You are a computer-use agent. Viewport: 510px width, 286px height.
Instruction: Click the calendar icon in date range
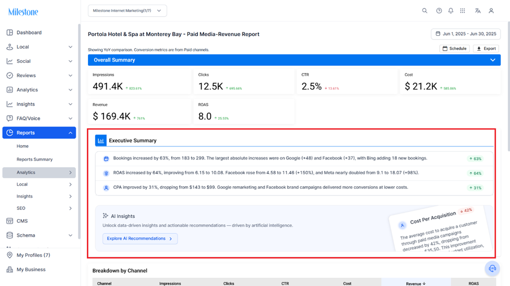438,34
